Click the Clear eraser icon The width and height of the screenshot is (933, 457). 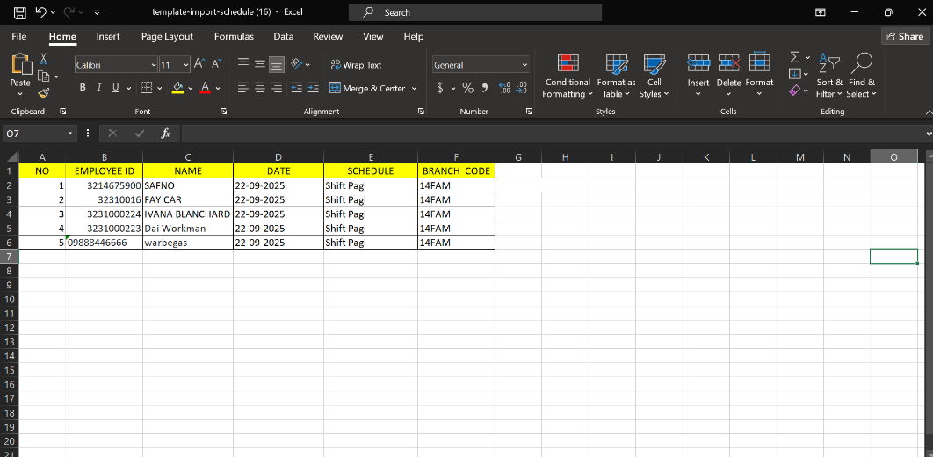(x=795, y=91)
